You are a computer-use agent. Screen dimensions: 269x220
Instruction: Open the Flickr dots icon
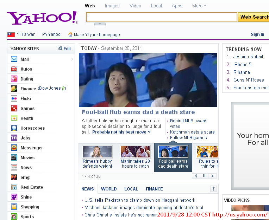14,98
